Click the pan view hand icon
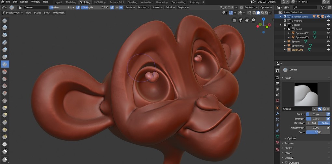Screen dimensions: 332x164 (x=247, y=20)
